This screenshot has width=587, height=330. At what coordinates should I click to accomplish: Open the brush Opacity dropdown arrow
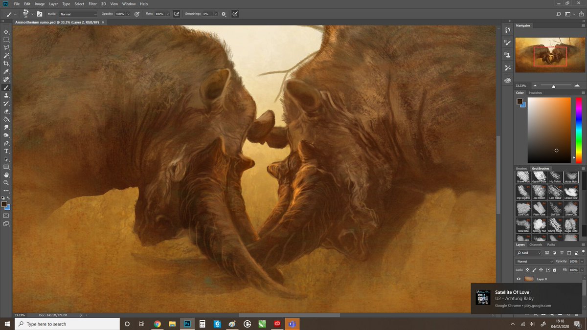pos(128,14)
